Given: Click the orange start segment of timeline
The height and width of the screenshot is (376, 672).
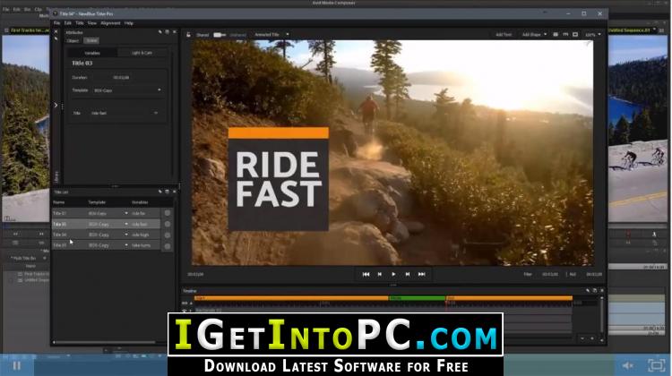Looking at the screenshot, I should [291, 298].
